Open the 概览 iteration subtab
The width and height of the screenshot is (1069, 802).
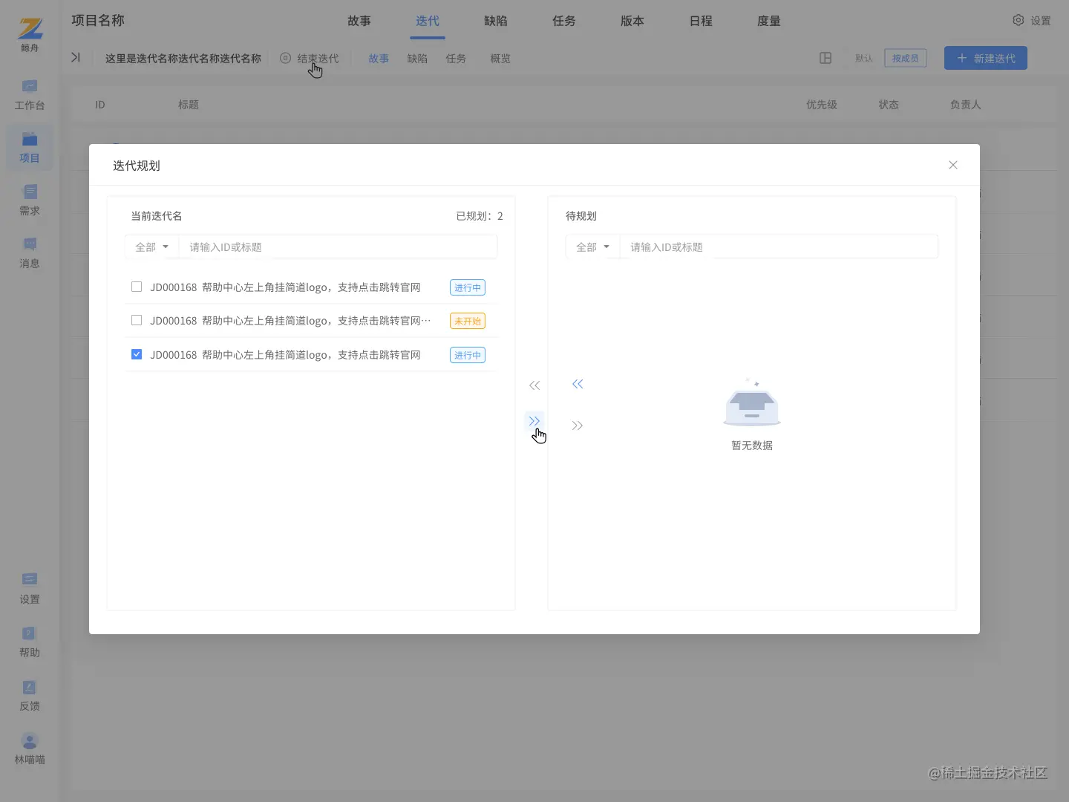tap(500, 59)
